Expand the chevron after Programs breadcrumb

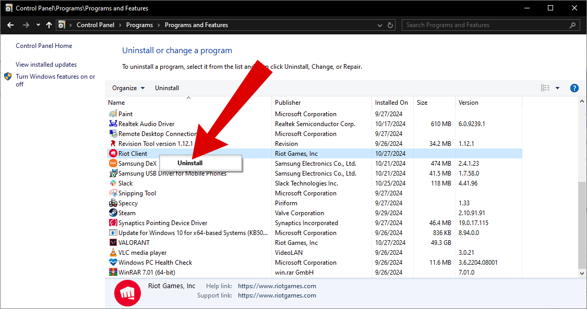pos(159,25)
